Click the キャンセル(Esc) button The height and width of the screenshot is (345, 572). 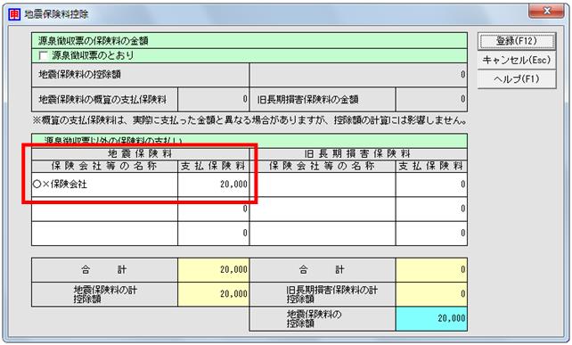coord(517,61)
